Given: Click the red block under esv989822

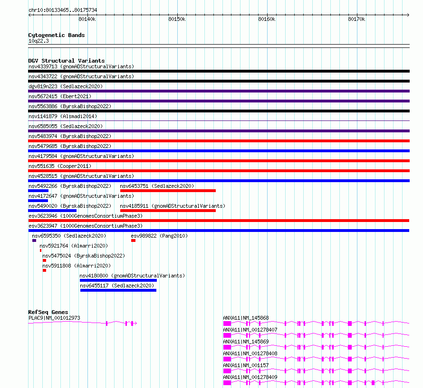Looking at the screenshot, I should (x=133, y=240).
